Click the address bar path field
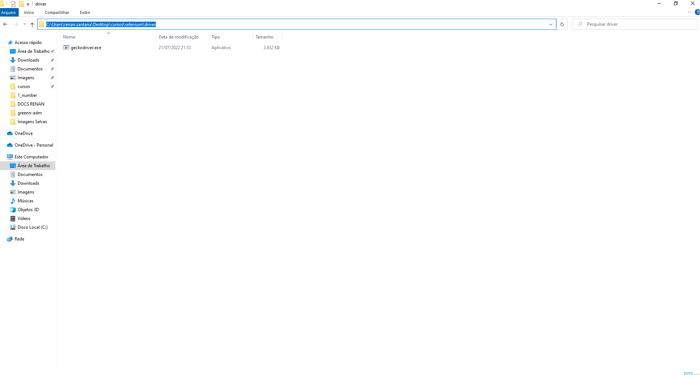 (297, 24)
